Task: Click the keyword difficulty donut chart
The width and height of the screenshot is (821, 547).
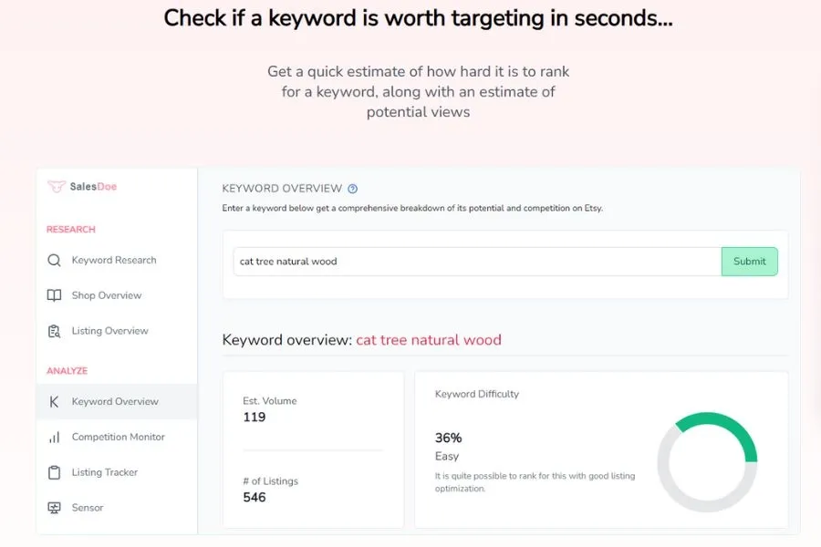Action: [x=707, y=462]
